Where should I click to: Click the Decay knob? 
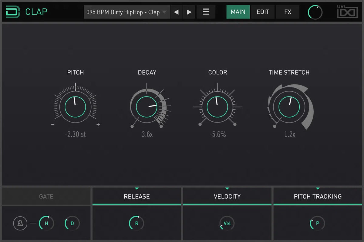point(147,107)
